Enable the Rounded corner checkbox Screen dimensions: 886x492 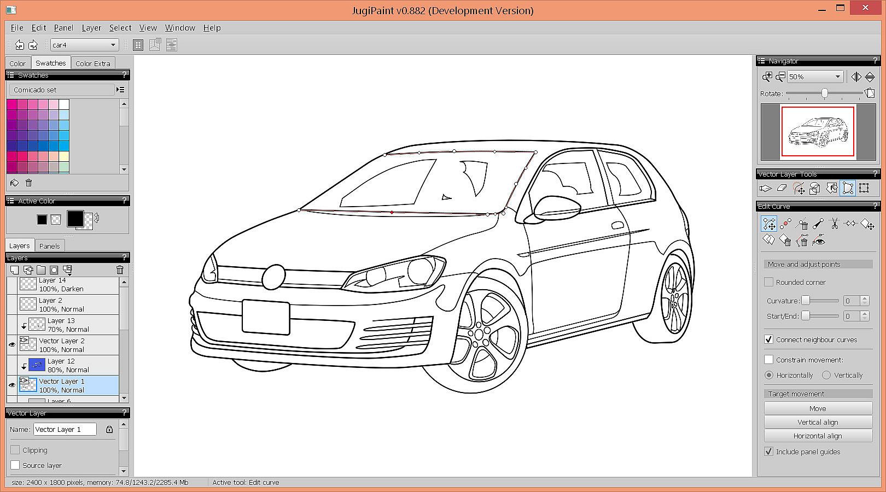coord(769,282)
